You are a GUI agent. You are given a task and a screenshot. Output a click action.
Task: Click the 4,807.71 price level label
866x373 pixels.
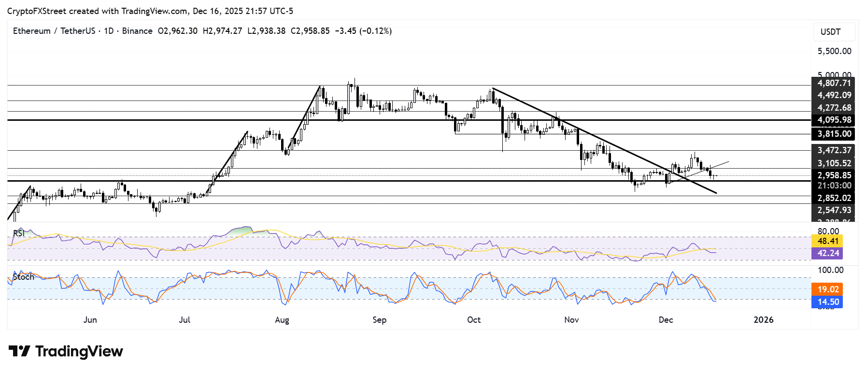coord(834,83)
